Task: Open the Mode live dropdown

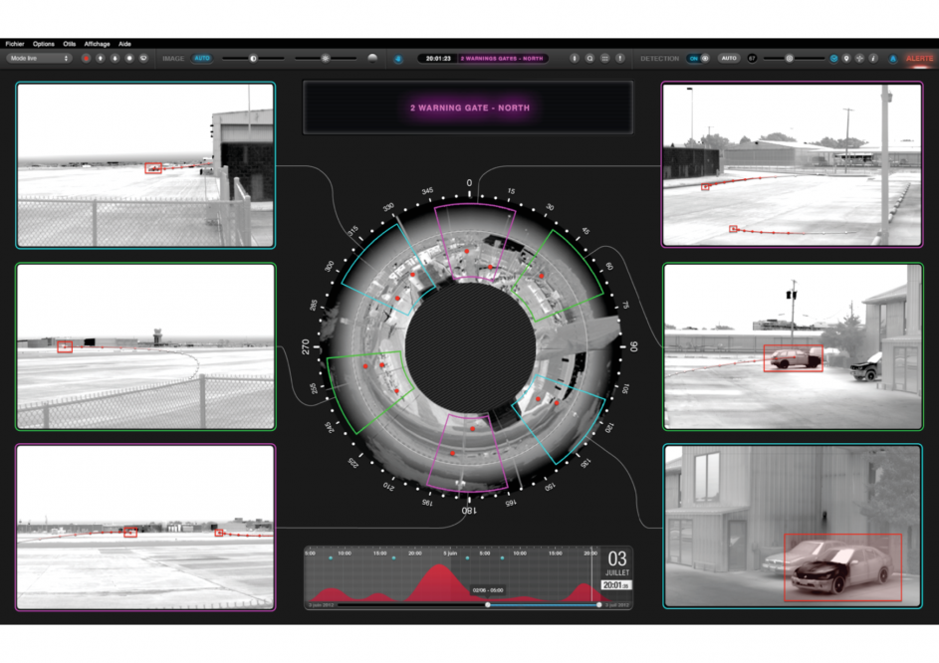Action: [39, 59]
